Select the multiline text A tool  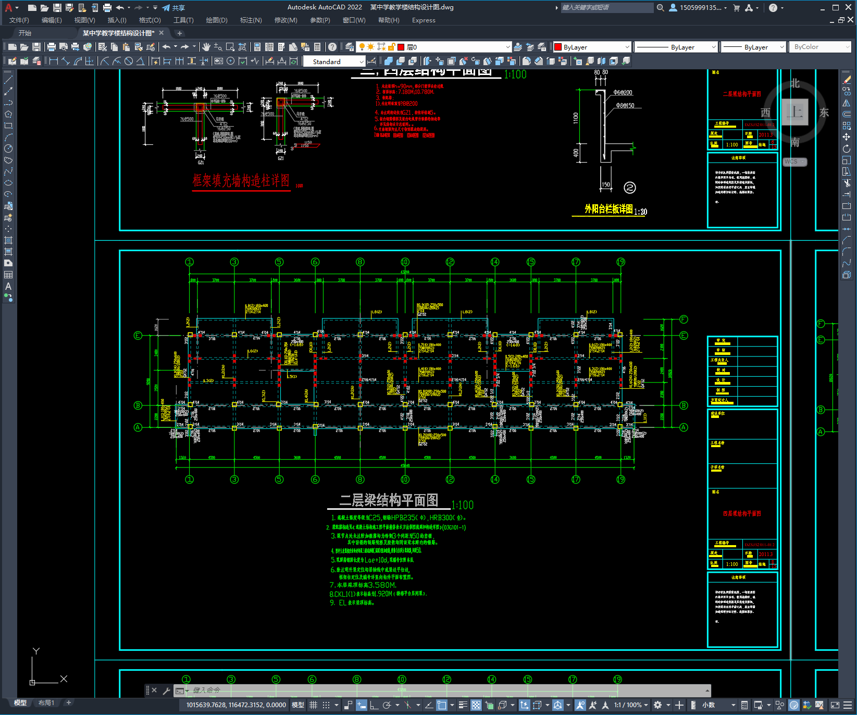(x=8, y=286)
